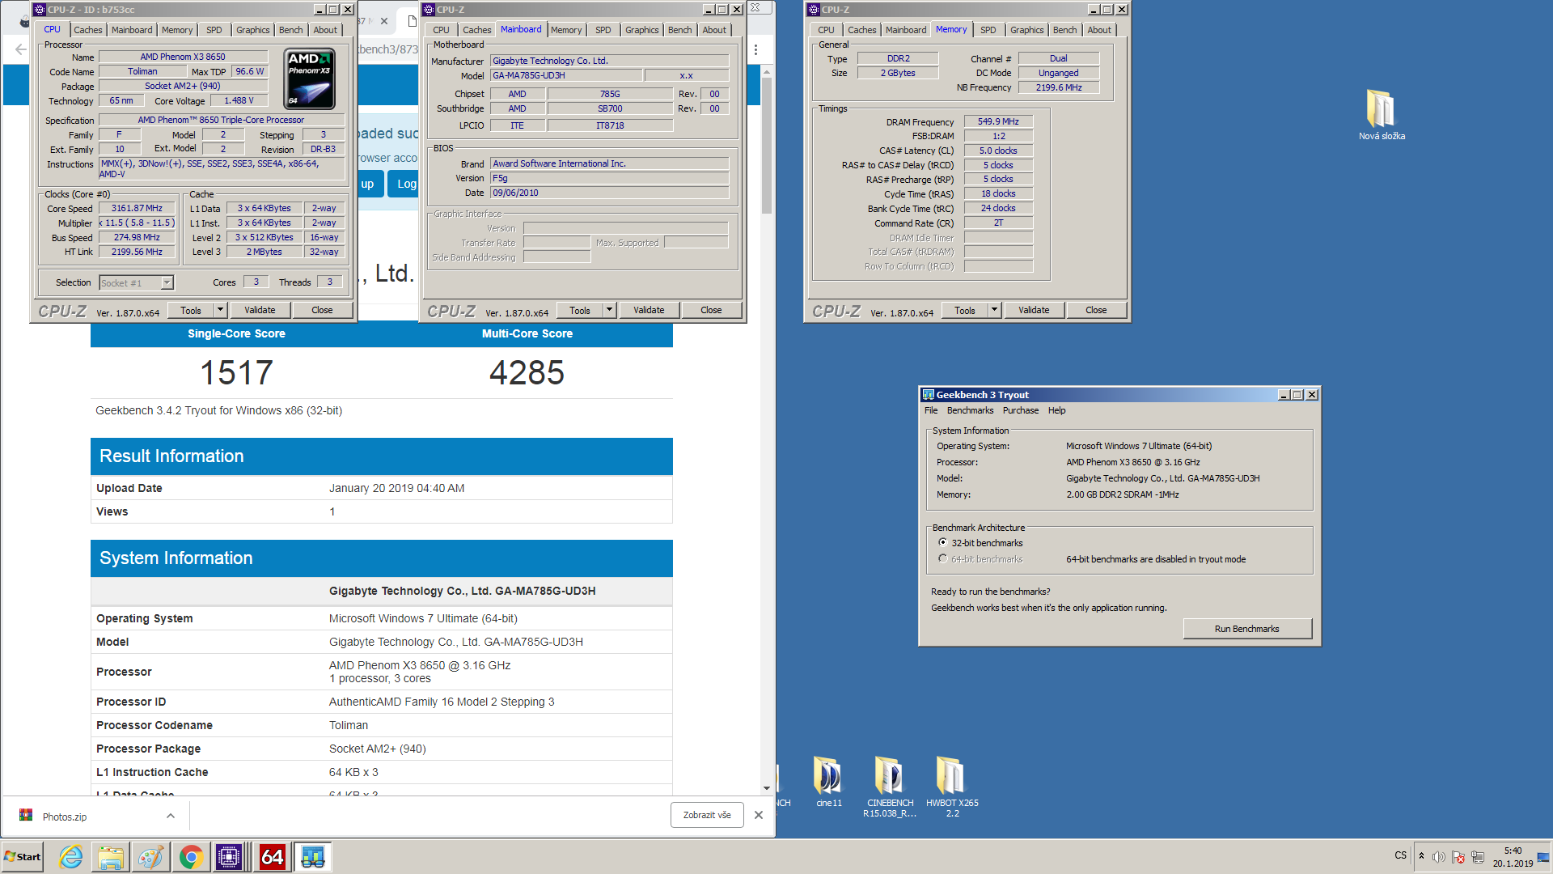Close the Chrome downloads bar
Viewport: 1553px width, 874px height.
click(x=758, y=815)
